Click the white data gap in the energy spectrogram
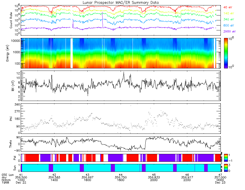This screenshot has width=245, height=190. tap(72, 53)
